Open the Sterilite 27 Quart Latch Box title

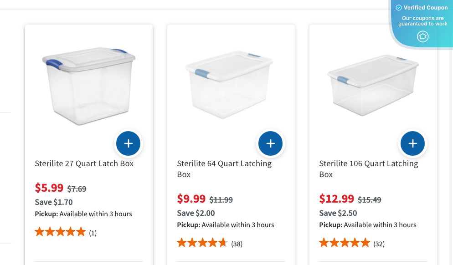coord(84,163)
